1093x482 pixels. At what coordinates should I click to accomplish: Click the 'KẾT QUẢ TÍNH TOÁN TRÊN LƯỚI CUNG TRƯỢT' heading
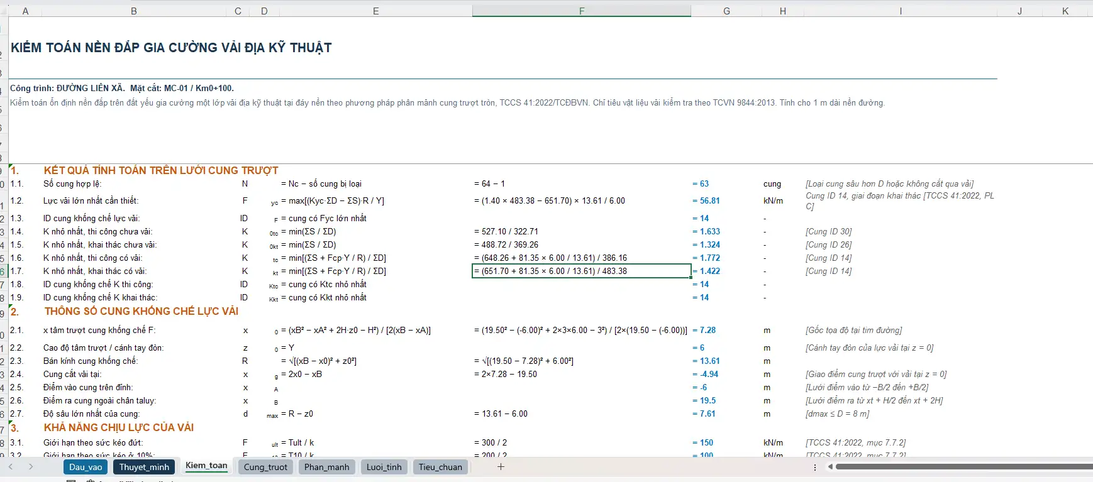point(161,170)
